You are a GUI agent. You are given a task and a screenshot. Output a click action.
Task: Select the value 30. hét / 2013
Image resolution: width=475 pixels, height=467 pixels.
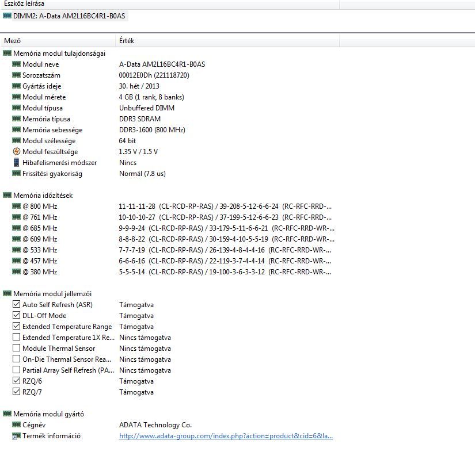pos(139,86)
